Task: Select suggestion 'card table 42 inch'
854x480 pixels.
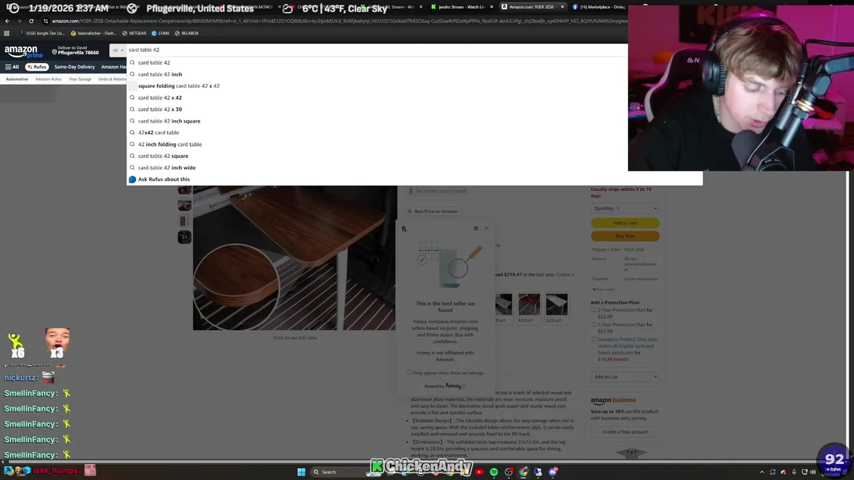Action: coord(160,74)
